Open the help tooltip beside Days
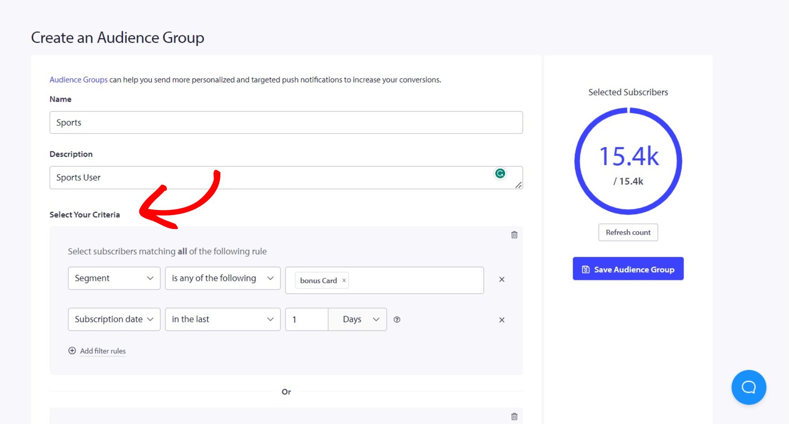This screenshot has height=424, width=789. tap(397, 319)
